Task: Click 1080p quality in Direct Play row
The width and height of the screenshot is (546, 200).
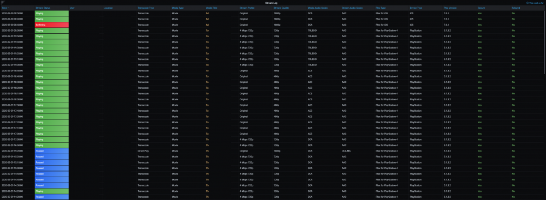Action: (277, 151)
